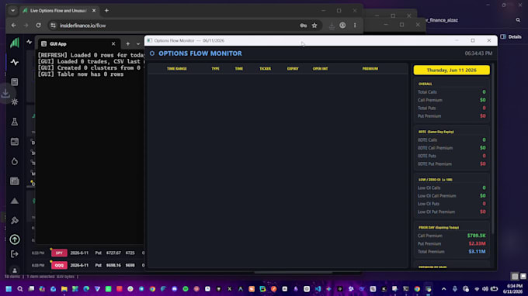Click the floating download icon at left edge
The height and width of the screenshot is (296, 528).
point(5,94)
